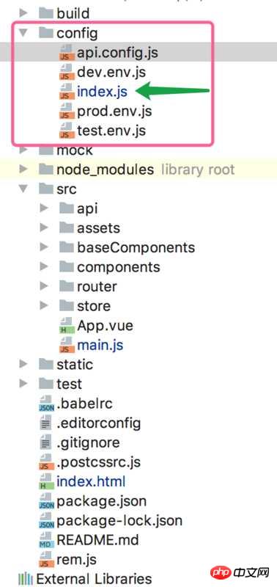Click the JS file icon next to index.js
Screen dimensions: 277x587
point(67,91)
